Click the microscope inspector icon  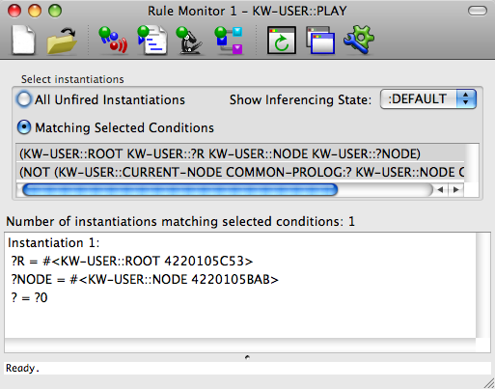(190, 41)
